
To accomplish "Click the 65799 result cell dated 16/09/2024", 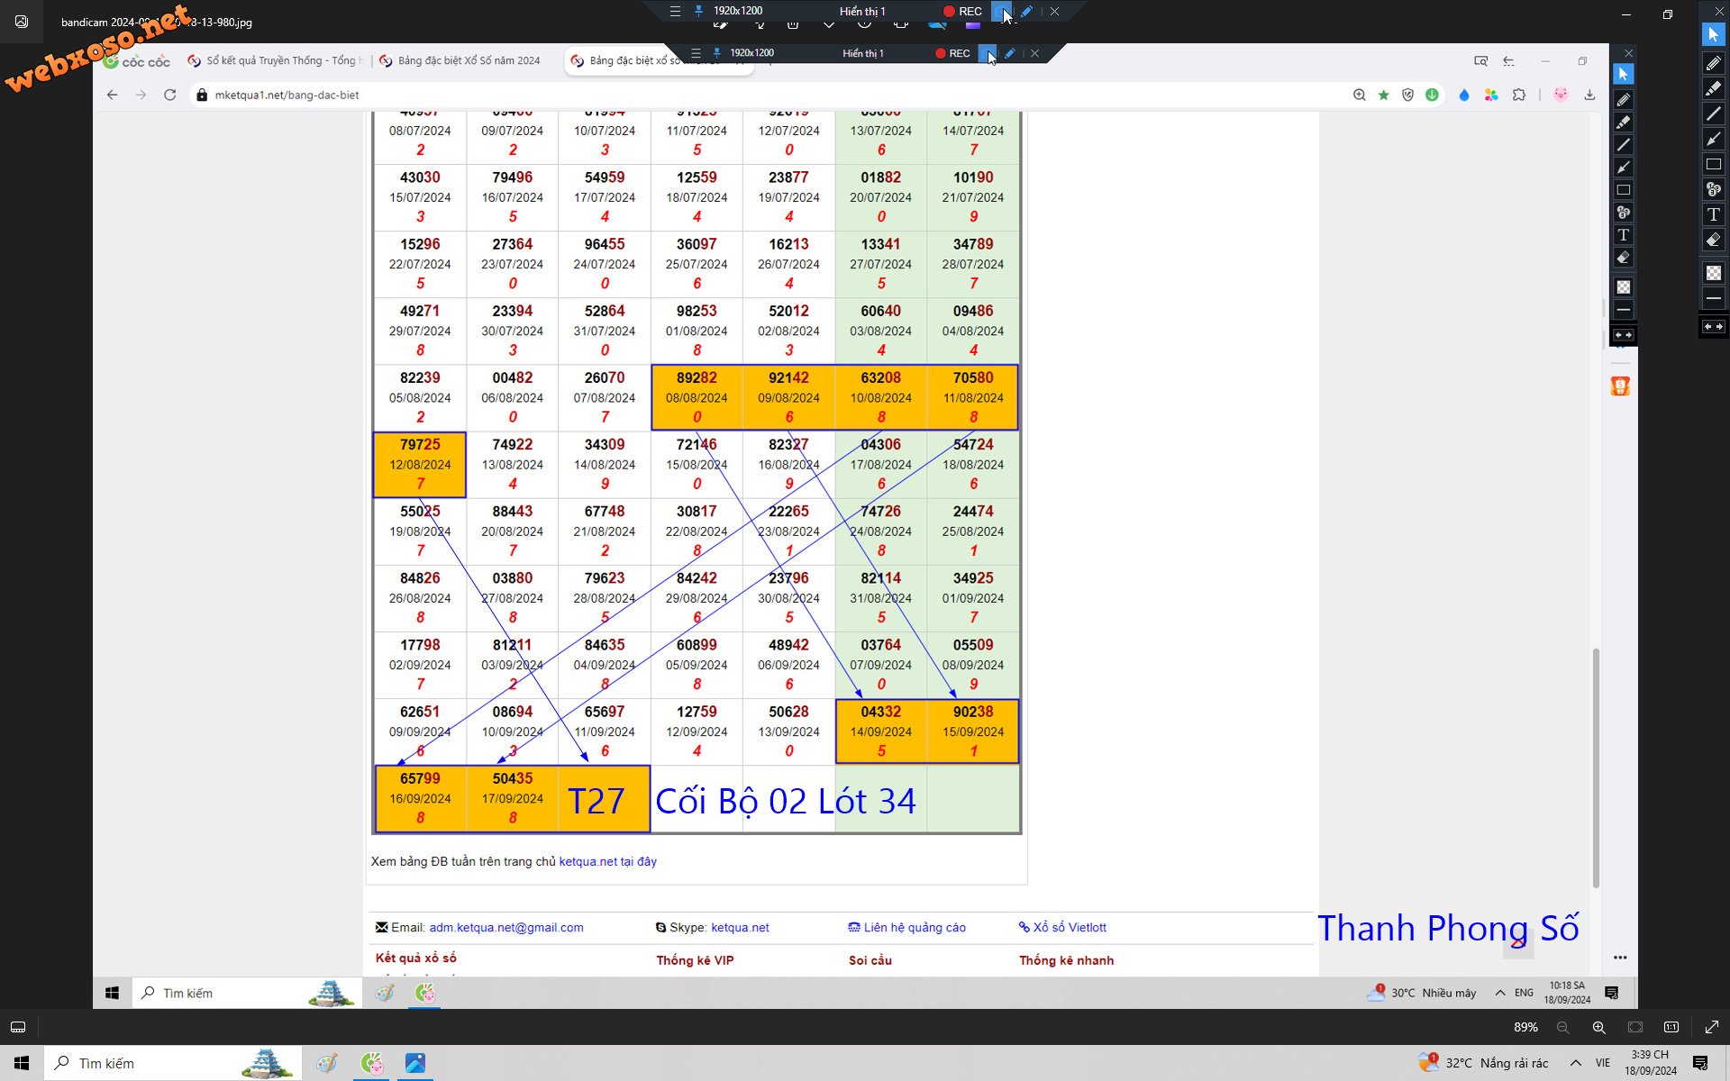I will 420,798.
